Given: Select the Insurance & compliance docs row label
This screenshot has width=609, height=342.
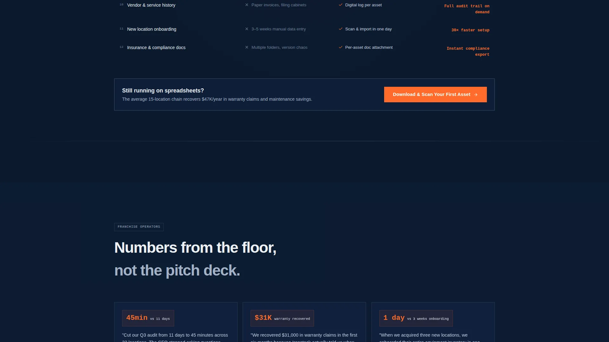Looking at the screenshot, I should (156, 47).
